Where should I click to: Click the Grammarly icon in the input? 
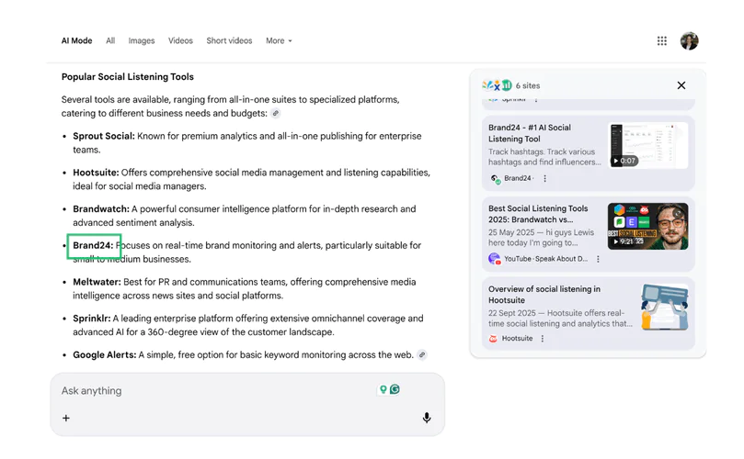click(x=395, y=390)
